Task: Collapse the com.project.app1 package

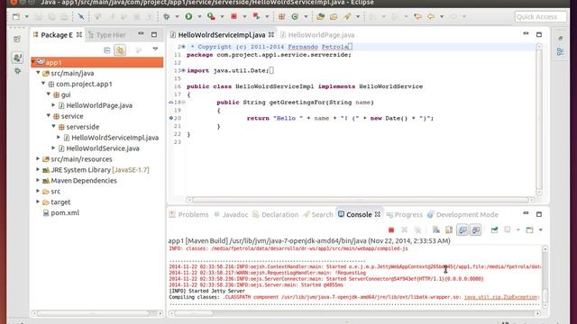Action: point(43,84)
